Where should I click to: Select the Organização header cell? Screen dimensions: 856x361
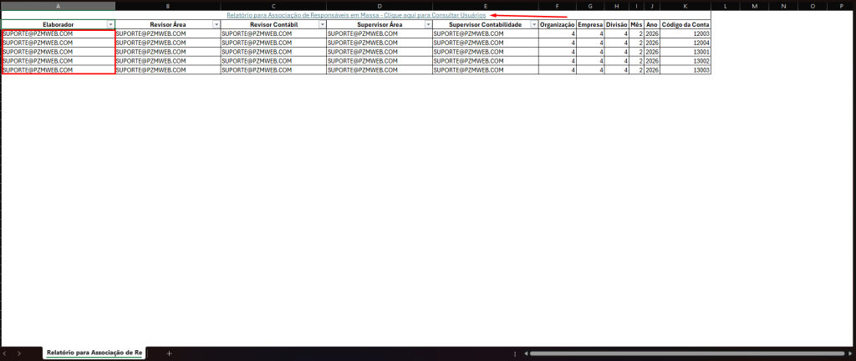pyautogui.click(x=558, y=25)
